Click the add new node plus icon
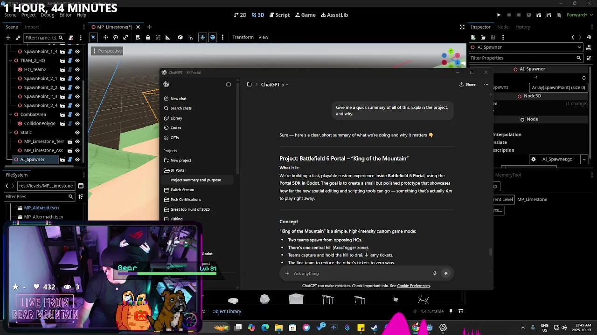 8,38
